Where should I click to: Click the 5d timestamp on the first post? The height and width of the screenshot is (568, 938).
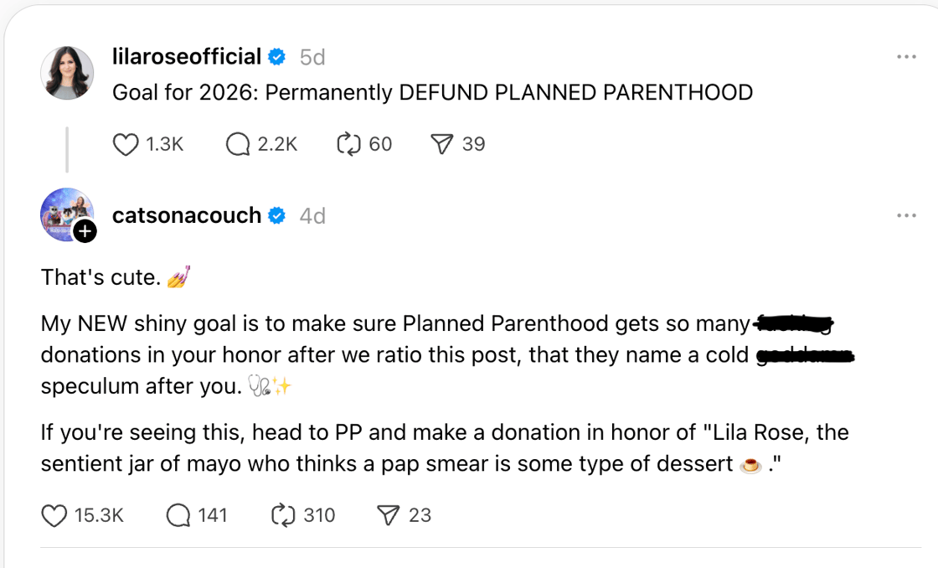[312, 57]
